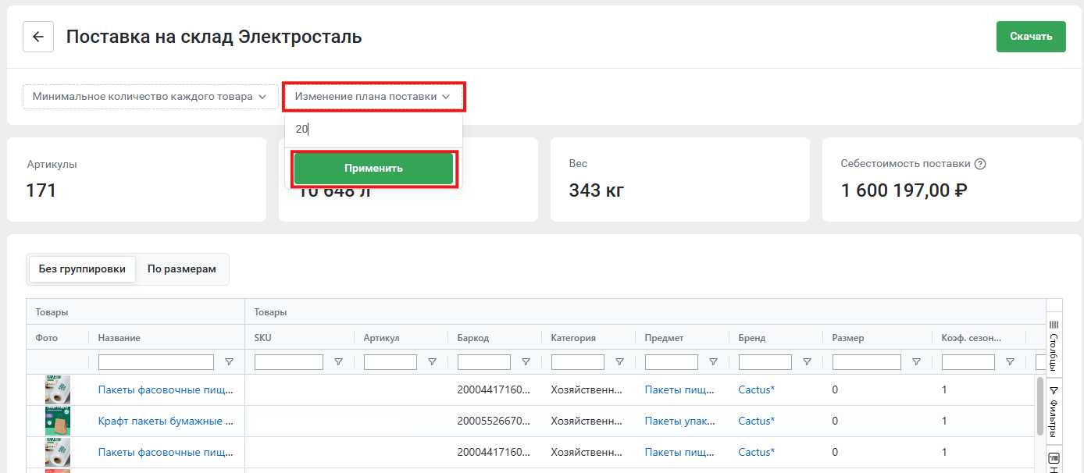Click the cost value 1 600 197,00 ₽
1084x473 pixels.
(904, 190)
